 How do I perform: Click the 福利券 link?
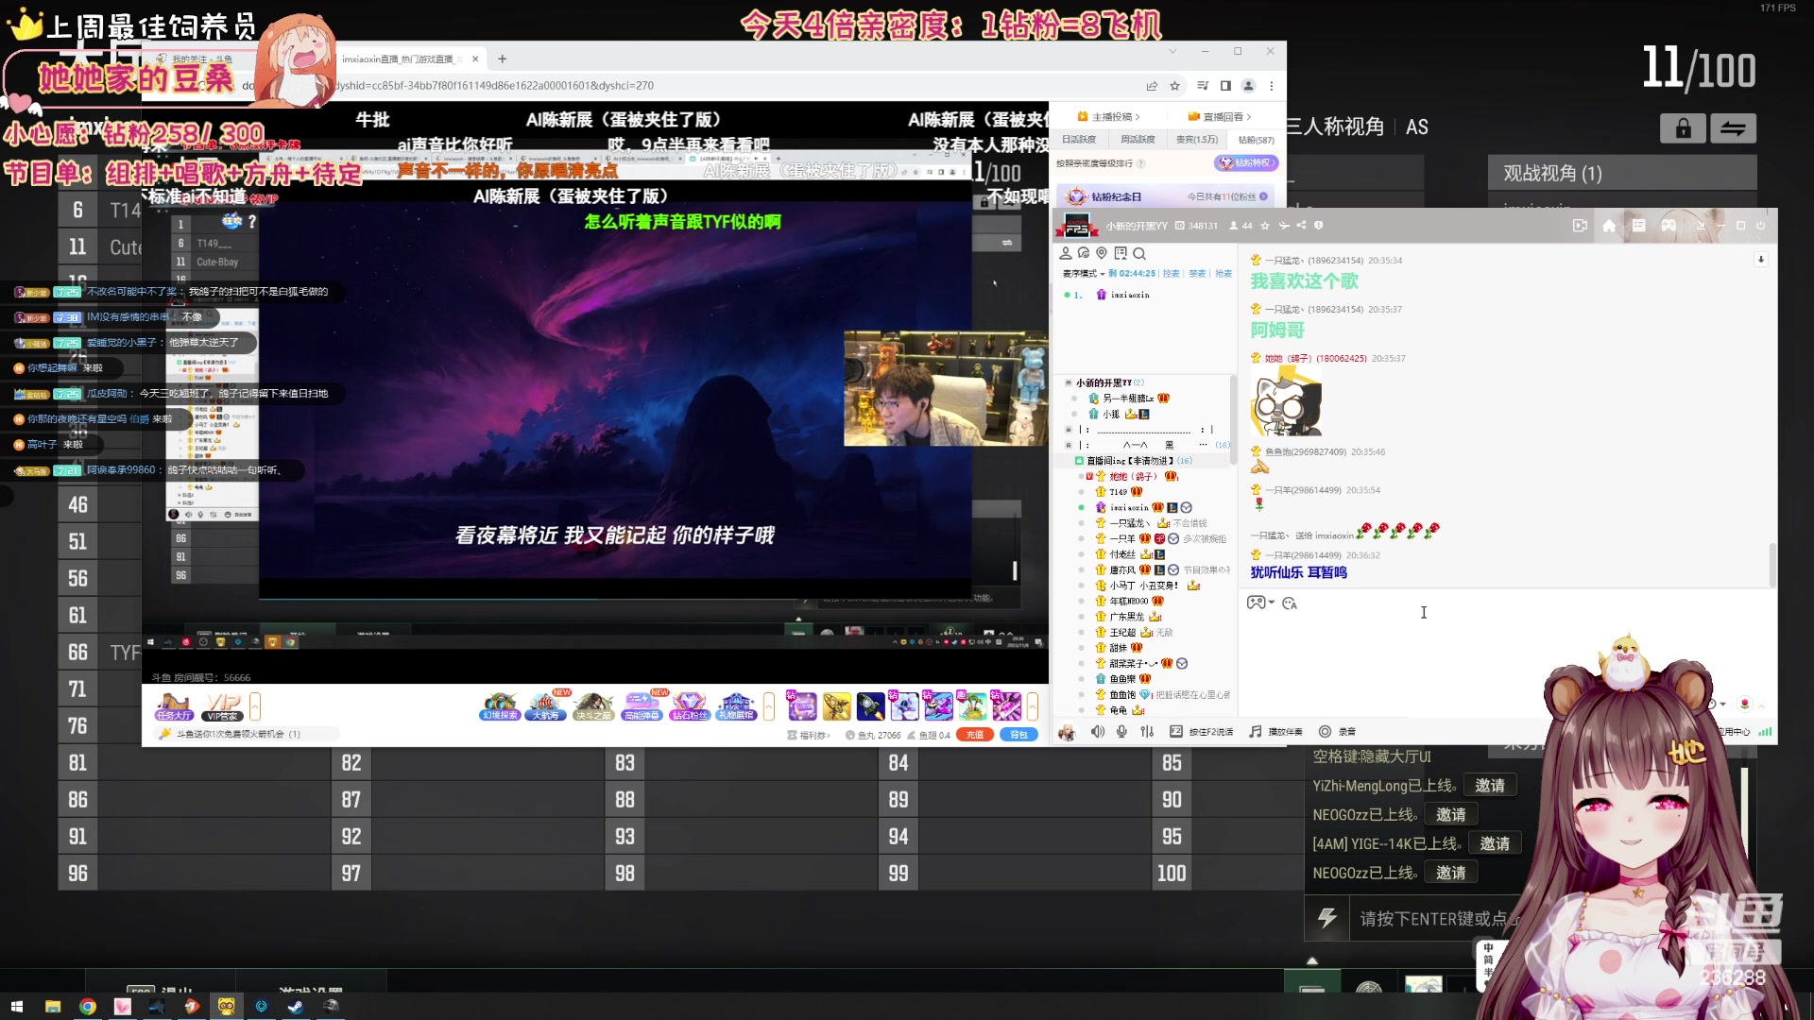click(809, 735)
